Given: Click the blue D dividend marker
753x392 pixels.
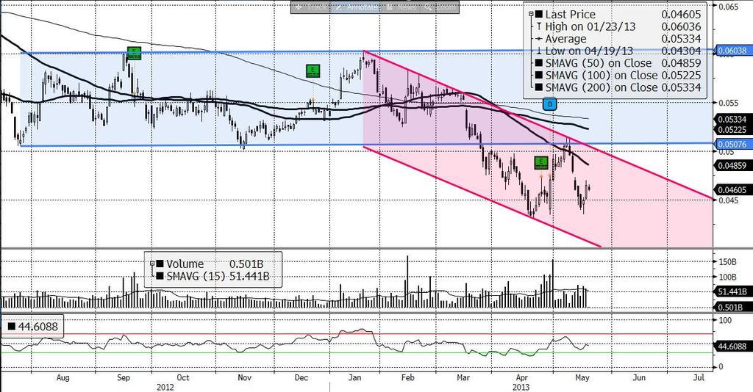Looking at the screenshot, I should pyautogui.click(x=550, y=104).
